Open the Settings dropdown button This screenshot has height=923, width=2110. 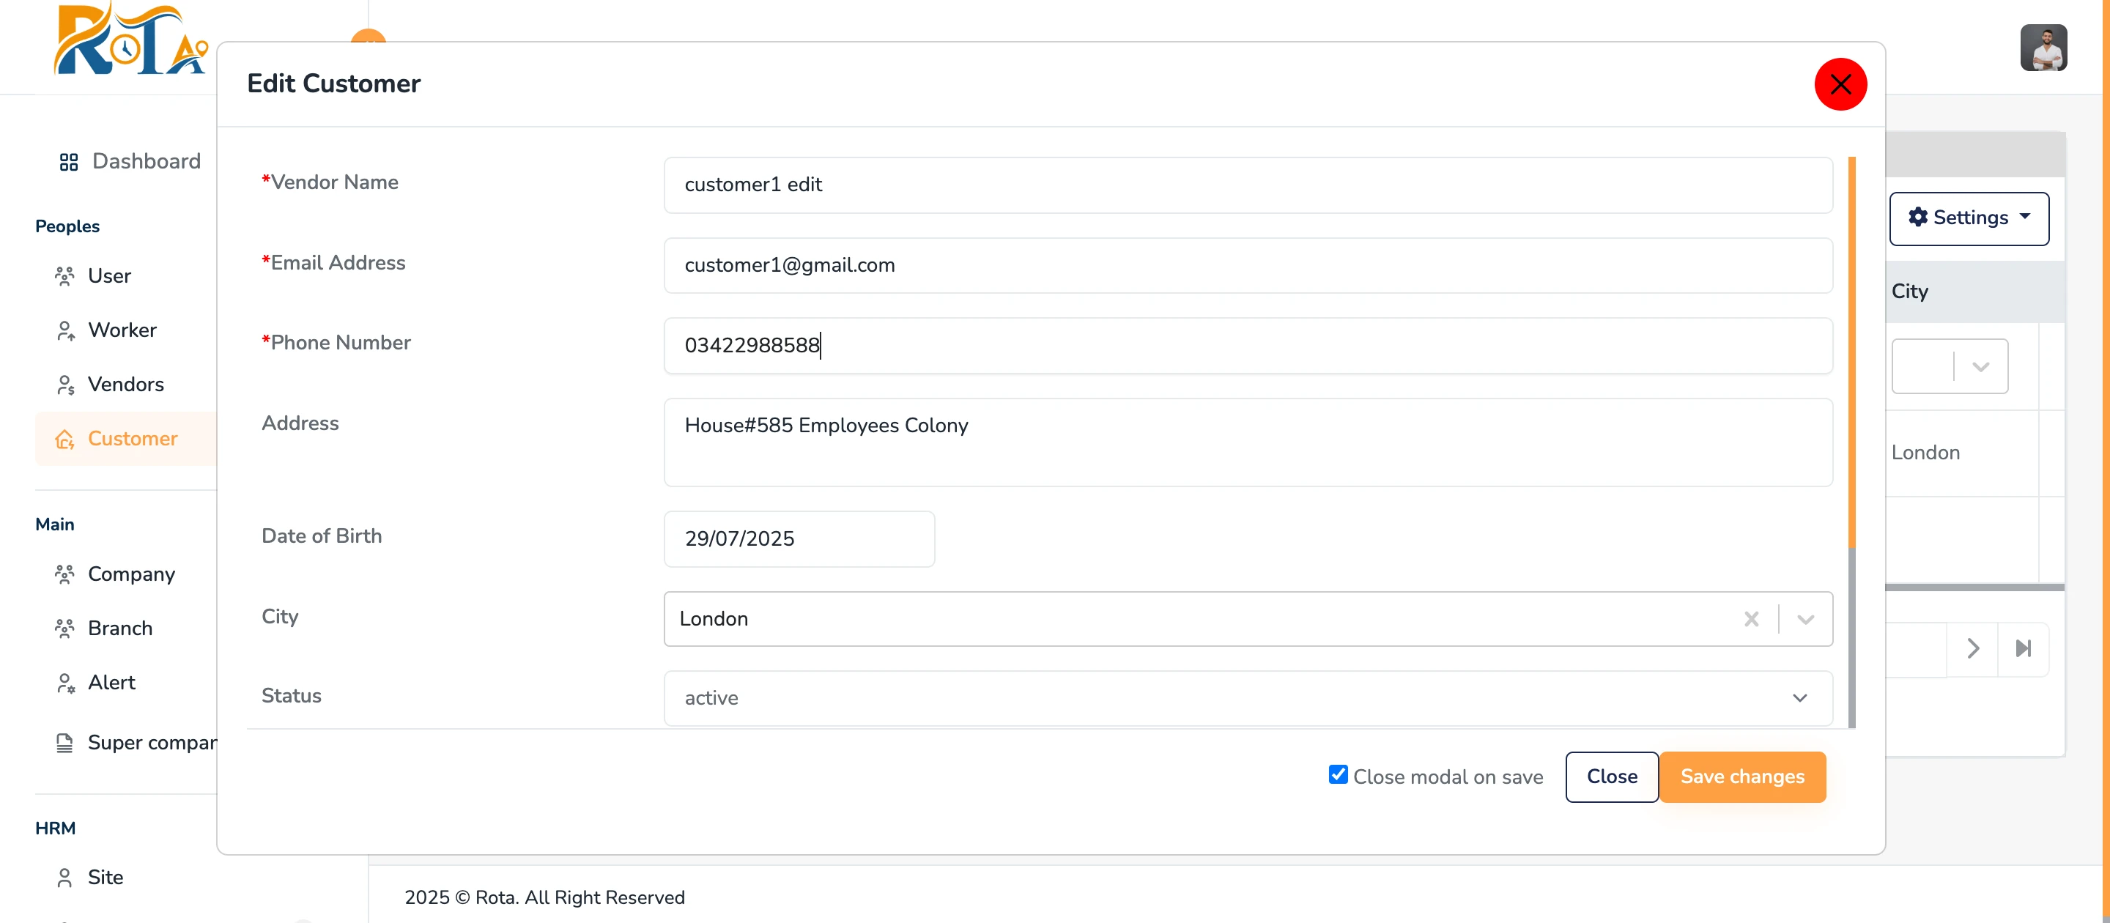[x=1969, y=218]
